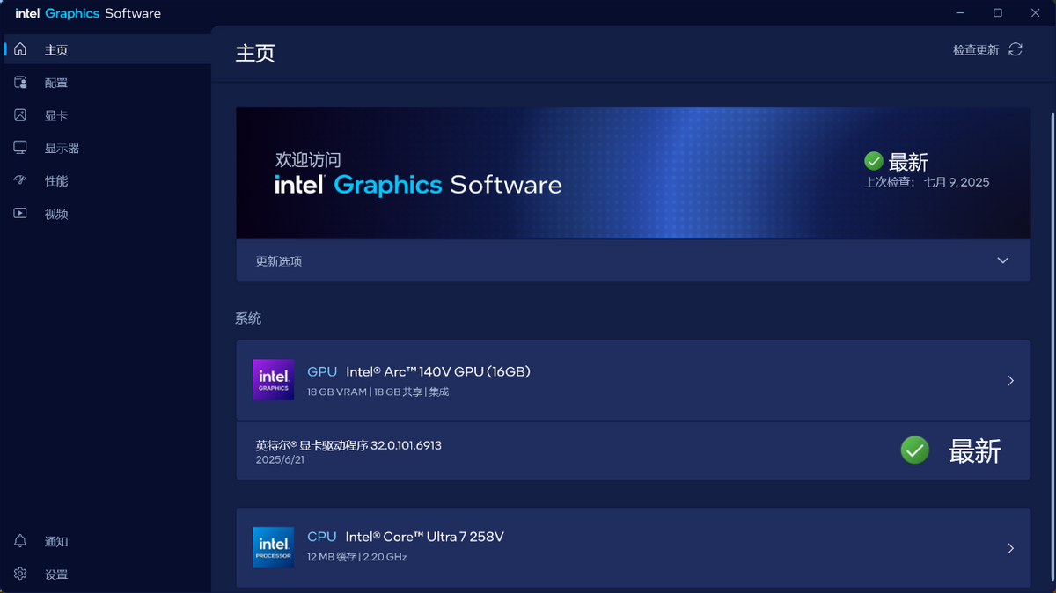Viewport: 1056px width, 593px height.
Task: Click the 性能 gauge icon
Action: point(20,180)
